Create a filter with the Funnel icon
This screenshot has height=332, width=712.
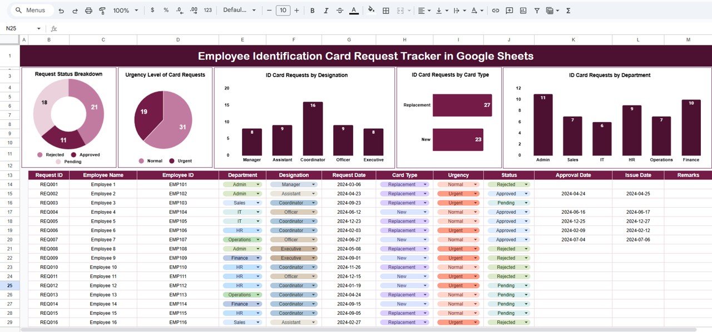(536, 10)
